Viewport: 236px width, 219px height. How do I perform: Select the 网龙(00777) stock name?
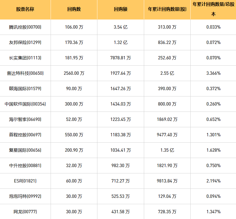coord(25,212)
